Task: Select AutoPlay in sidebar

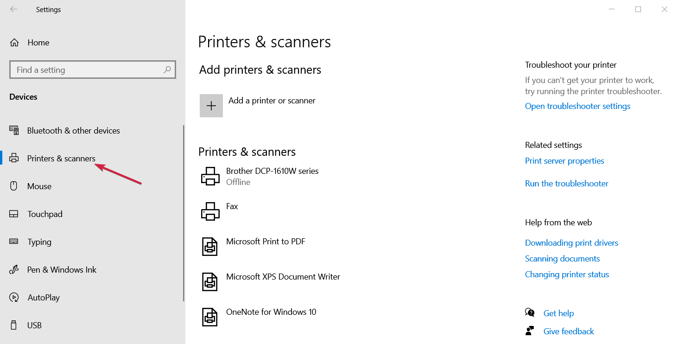Action: pyautogui.click(x=44, y=298)
